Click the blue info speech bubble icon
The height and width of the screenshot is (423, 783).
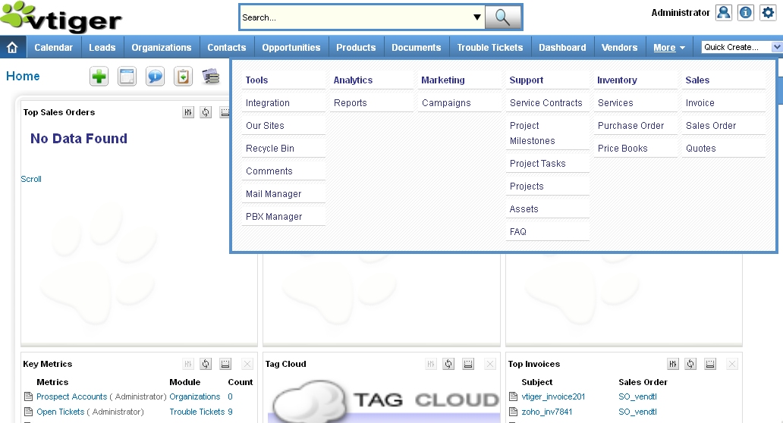[155, 77]
